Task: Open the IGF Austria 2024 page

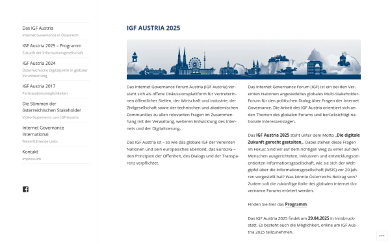Action: (x=39, y=64)
